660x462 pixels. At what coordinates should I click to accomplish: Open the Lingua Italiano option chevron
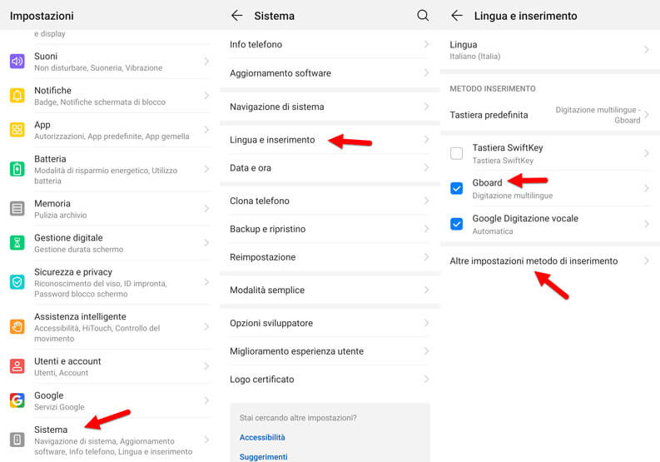pyautogui.click(x=646, y=50)
